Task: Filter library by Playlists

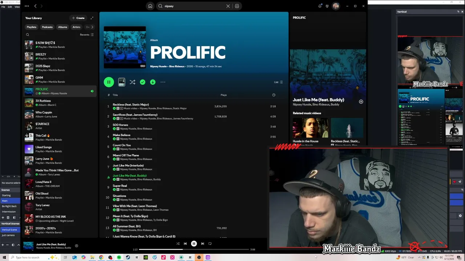Action: point(32,27)
